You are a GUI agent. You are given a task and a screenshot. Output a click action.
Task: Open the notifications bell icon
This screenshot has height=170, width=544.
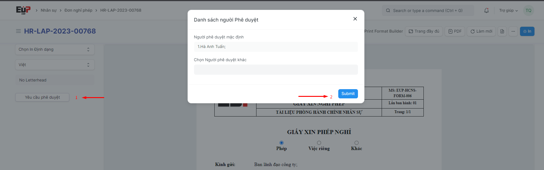[486, 10]
